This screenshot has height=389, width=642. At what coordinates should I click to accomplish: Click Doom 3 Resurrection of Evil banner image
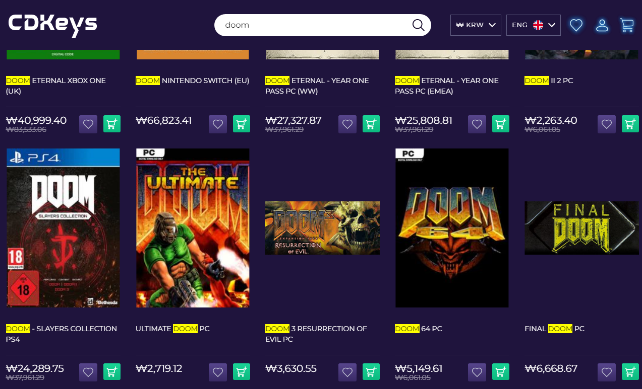point(322,228)
